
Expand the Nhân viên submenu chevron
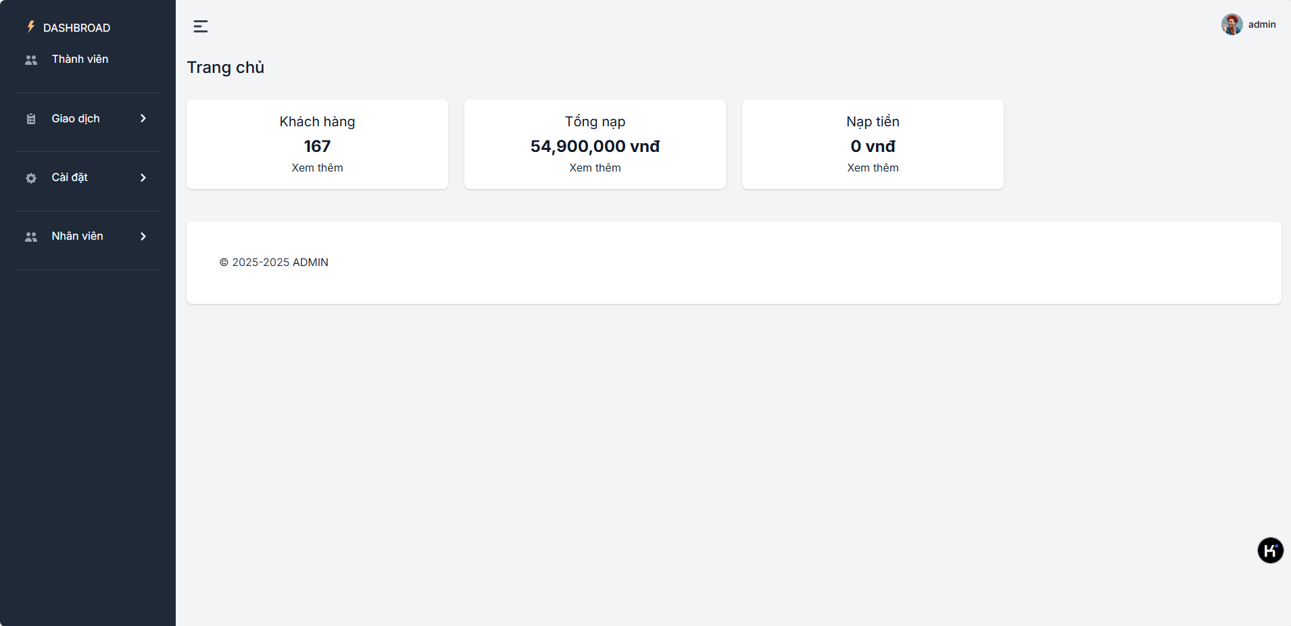pyautogui.click(x=143, y=236)
